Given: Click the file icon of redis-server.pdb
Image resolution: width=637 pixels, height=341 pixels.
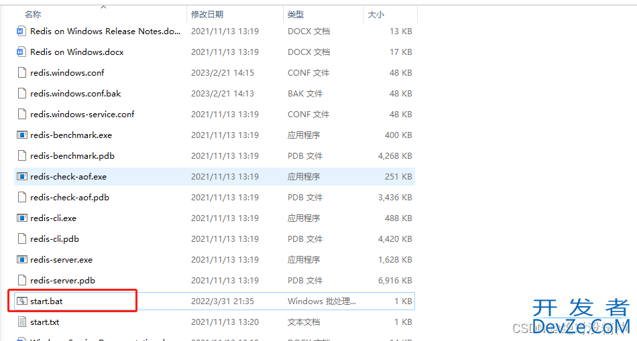Looking at the screenshot, I should click(x=22, y=280).
